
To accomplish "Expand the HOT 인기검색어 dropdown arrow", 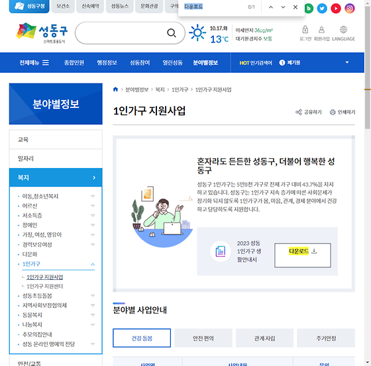I will (347, 62).
